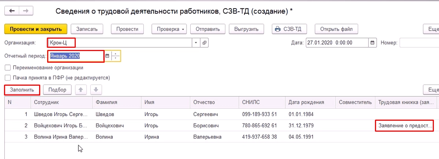Open the organization card icon beside Крон-Ц

click(205, 43)
